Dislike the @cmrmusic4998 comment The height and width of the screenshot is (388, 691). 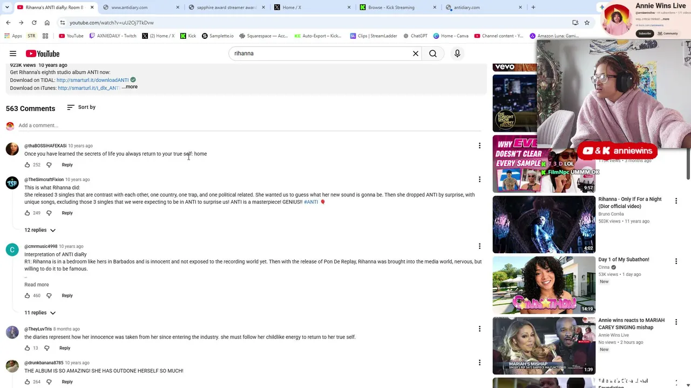click(49, 295)
